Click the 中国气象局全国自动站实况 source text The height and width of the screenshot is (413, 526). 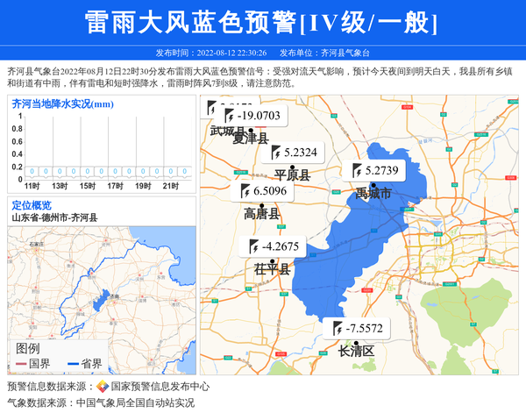pyautogui.click(x=135, y=403)
